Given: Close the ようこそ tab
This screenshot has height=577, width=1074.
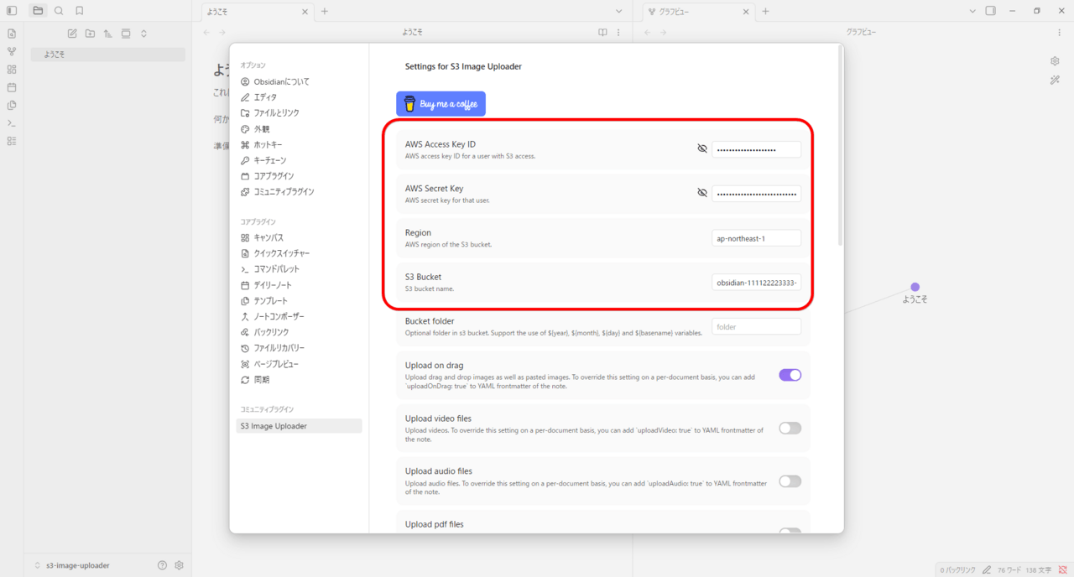Looking at the screenshot, I should point(305,12).
